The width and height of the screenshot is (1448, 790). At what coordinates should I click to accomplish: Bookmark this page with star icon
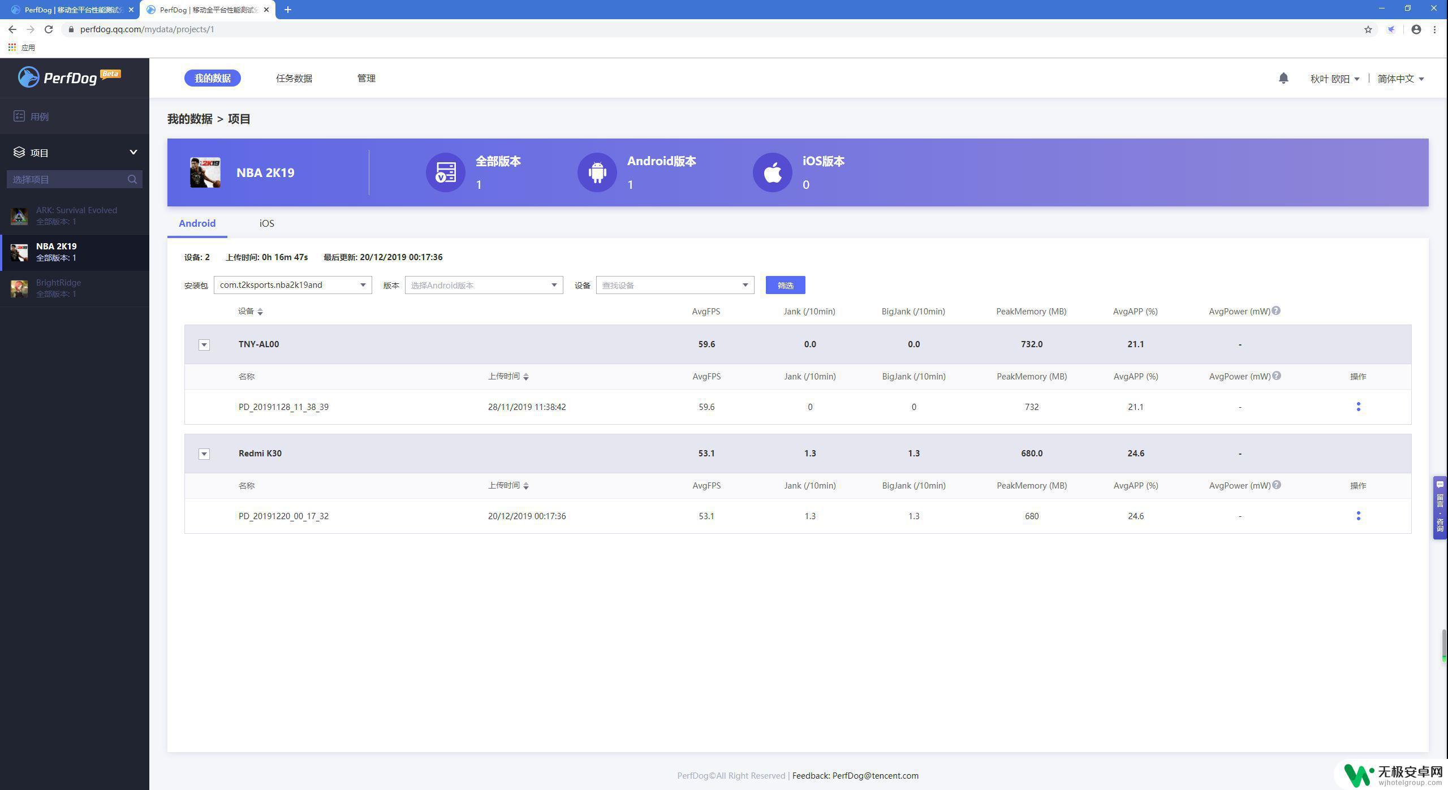1368,29
